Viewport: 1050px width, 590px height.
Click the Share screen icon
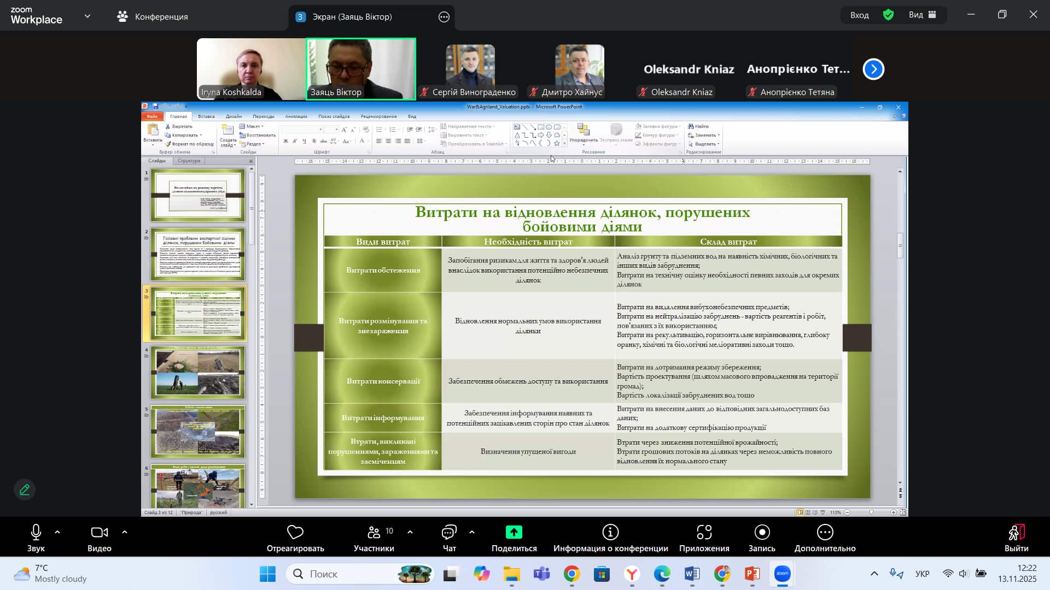click(x=514, y=532)
